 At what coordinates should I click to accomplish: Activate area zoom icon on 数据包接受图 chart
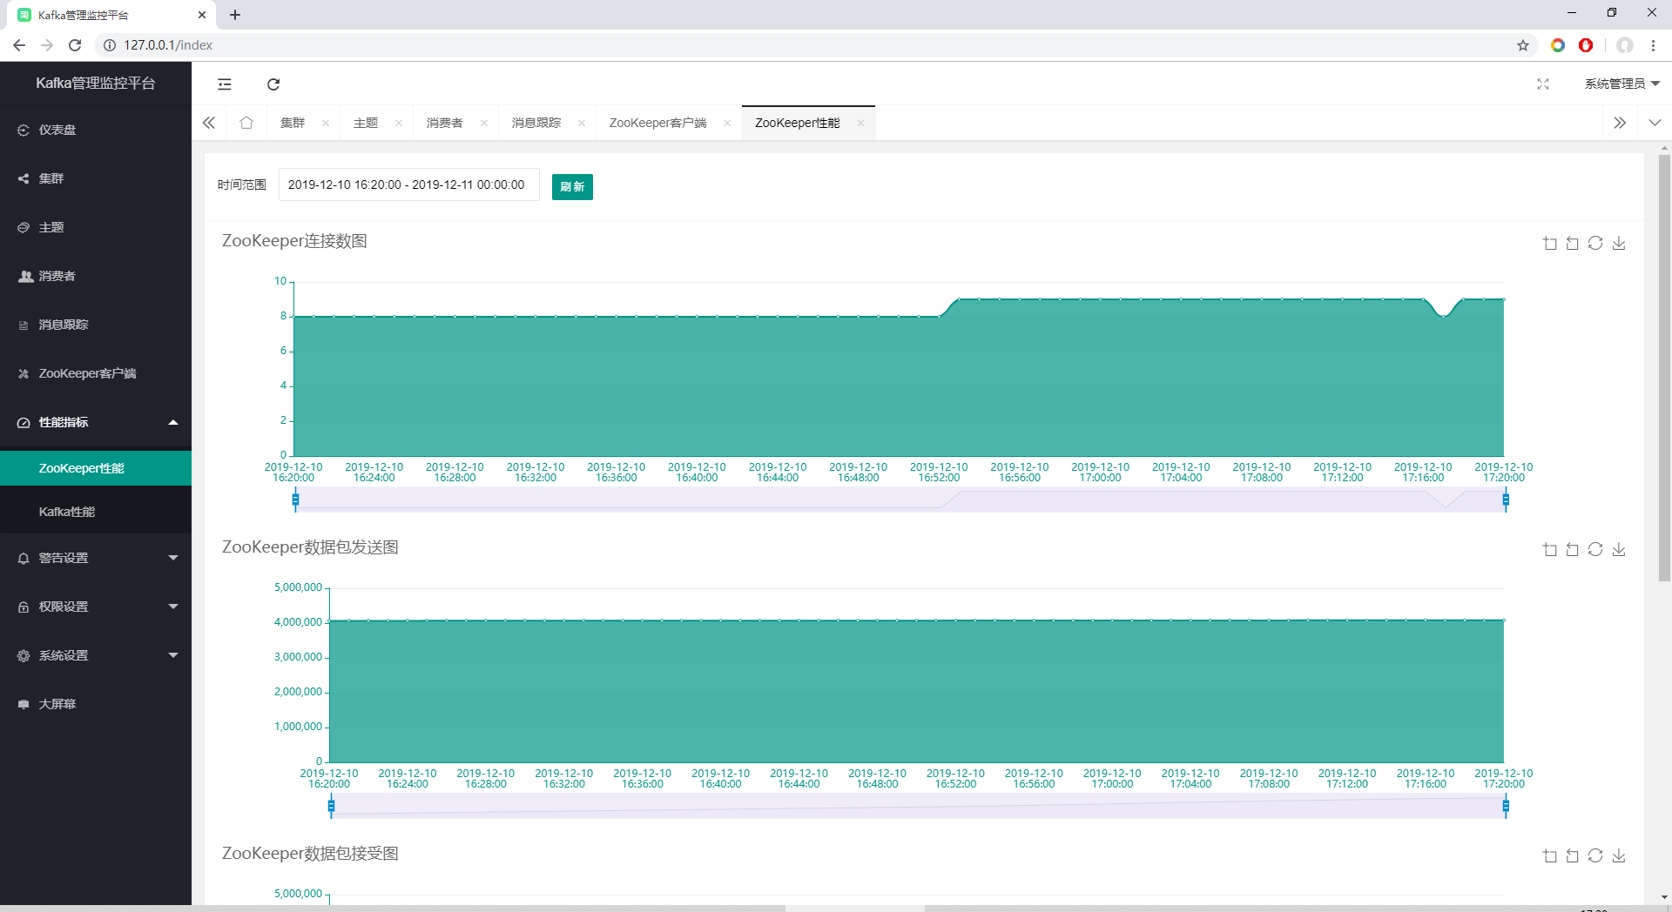1550,856
